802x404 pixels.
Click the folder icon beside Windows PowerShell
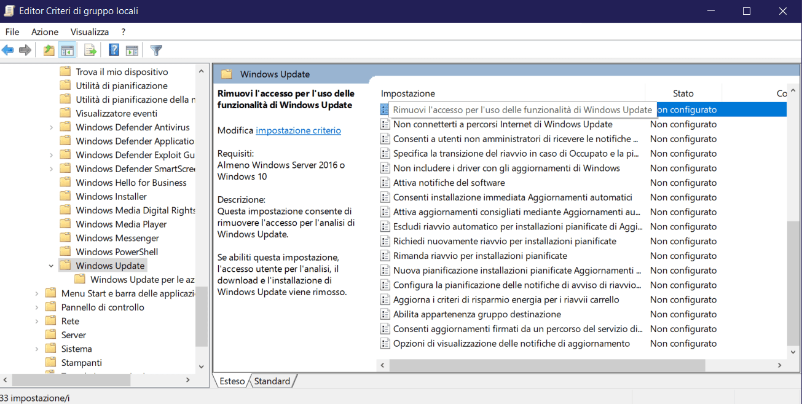(x=65, y=252)
